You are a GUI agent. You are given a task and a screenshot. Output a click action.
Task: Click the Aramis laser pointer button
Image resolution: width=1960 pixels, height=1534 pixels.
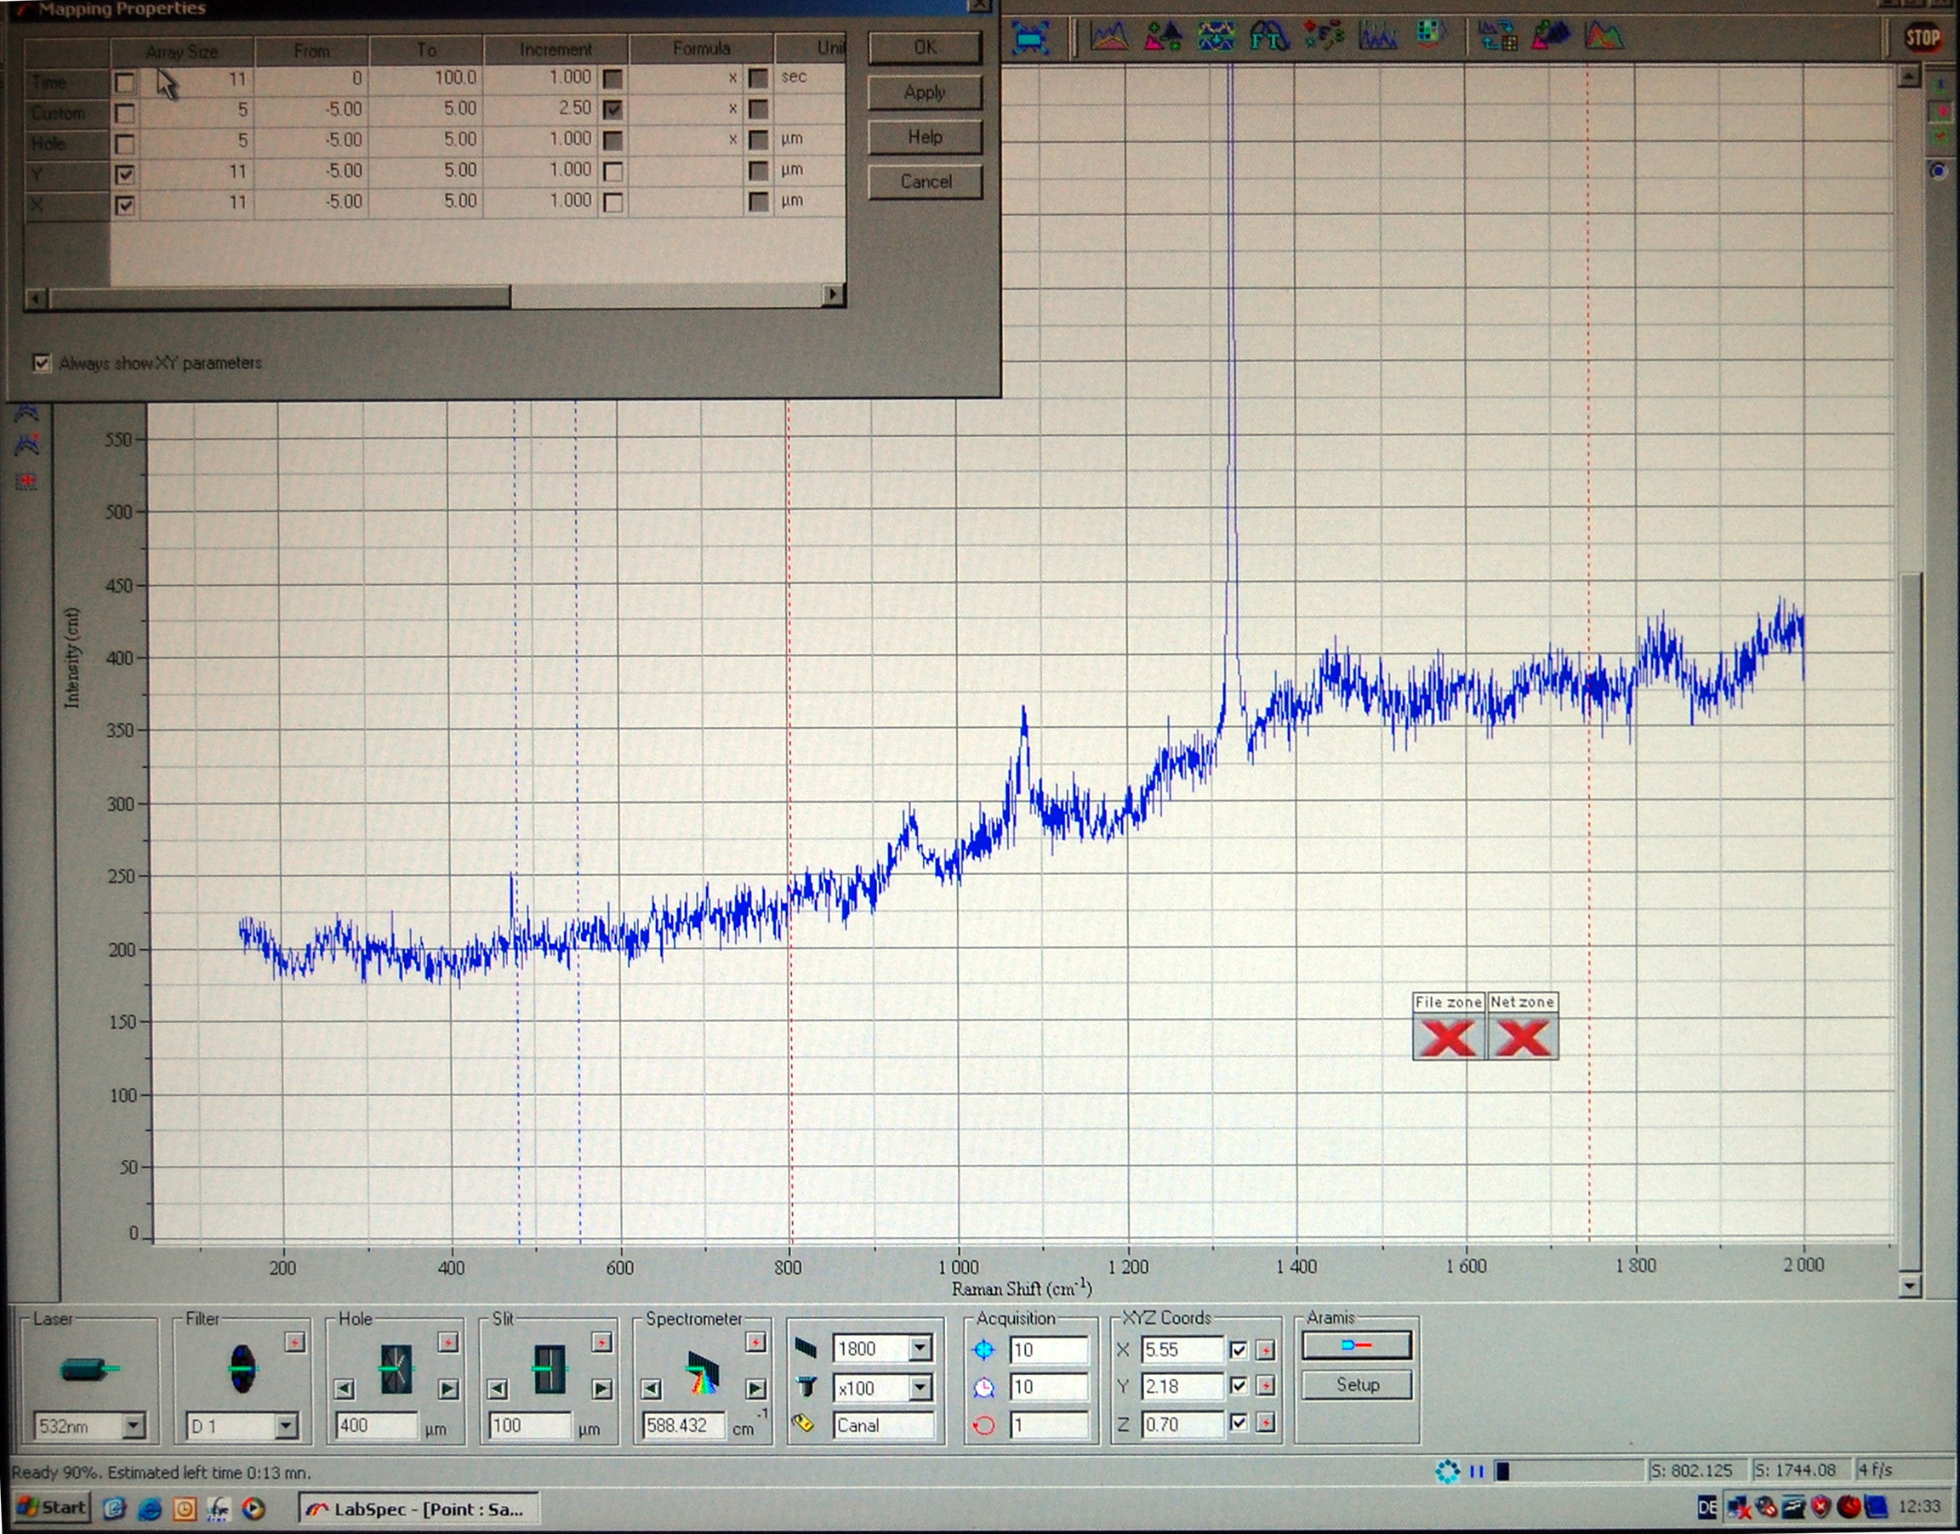click(x=1356, y=1345)
